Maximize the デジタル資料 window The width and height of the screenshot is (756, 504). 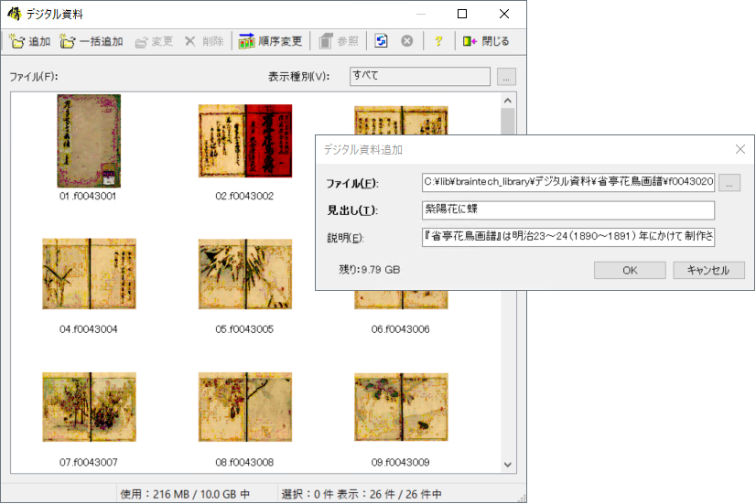[x=462, y=14]
